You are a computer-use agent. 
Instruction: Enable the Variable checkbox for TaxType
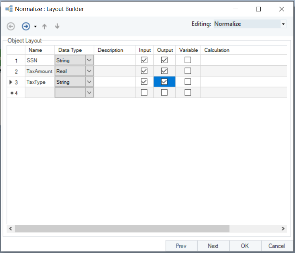coord(188,82)
